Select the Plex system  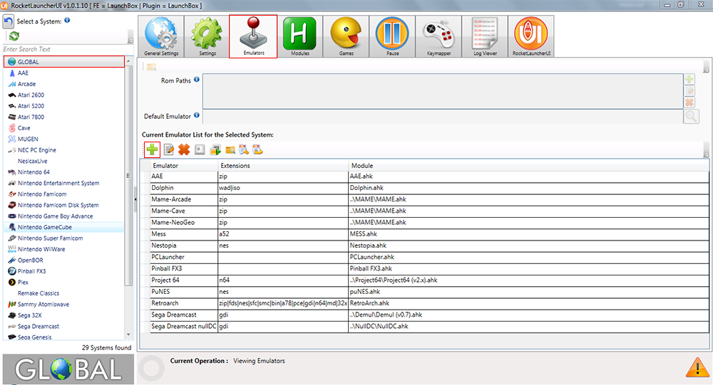pos(63,282)
